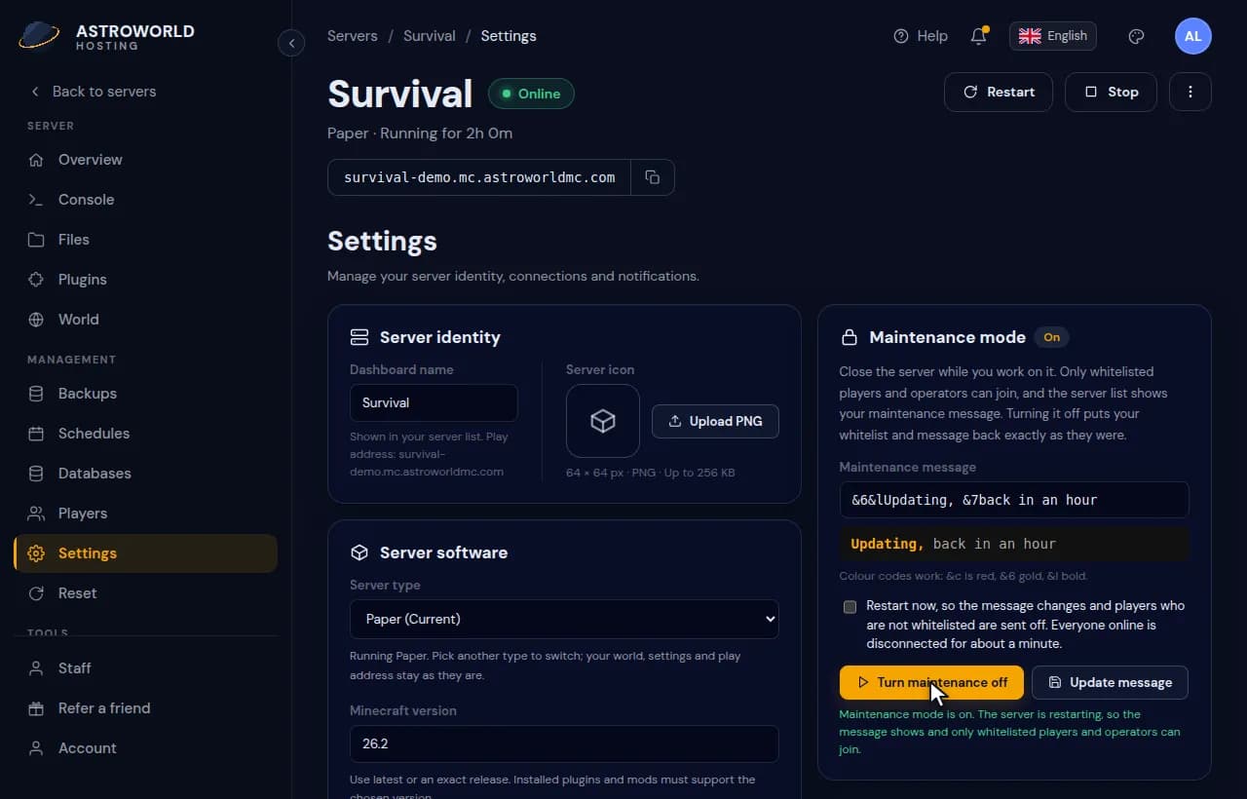Go back to servers list
Viewport: 1247px width, 799px height.
coord(93,92)
